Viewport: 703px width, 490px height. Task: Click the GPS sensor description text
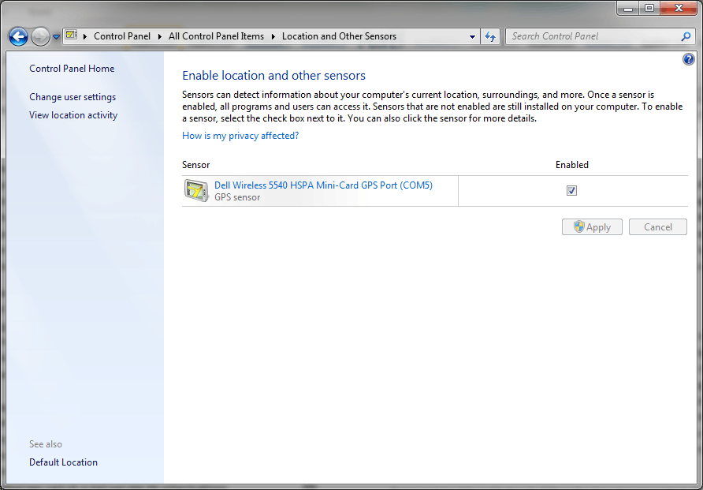pyautogui.click(x=237, y=197)
